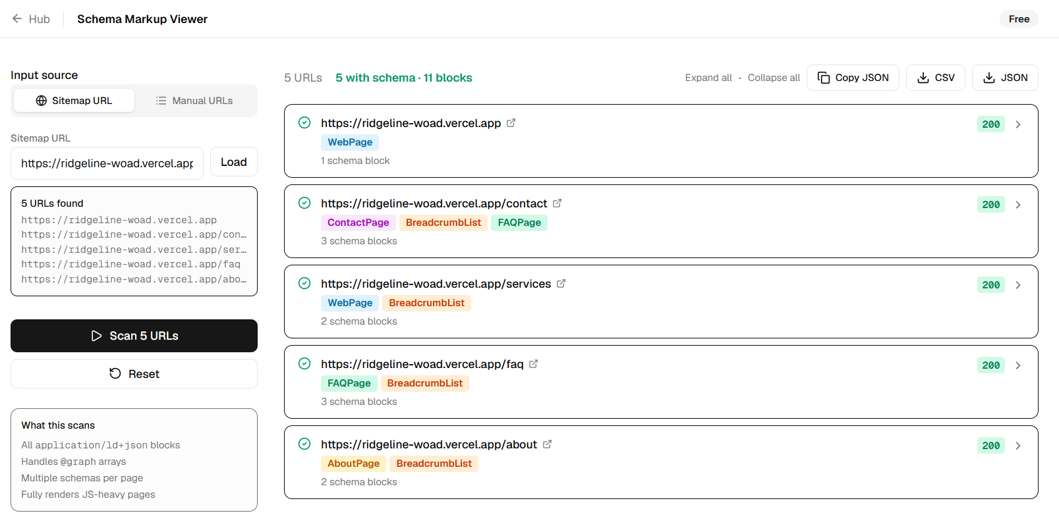The image size is (1059, 532).
Task: Open external link icon for /services URL
Action: [561, 283]
